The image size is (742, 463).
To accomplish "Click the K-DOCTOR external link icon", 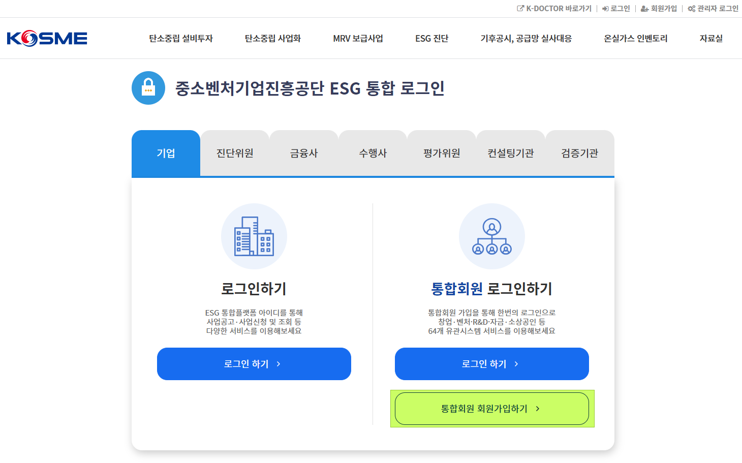I will click(520, 9).
